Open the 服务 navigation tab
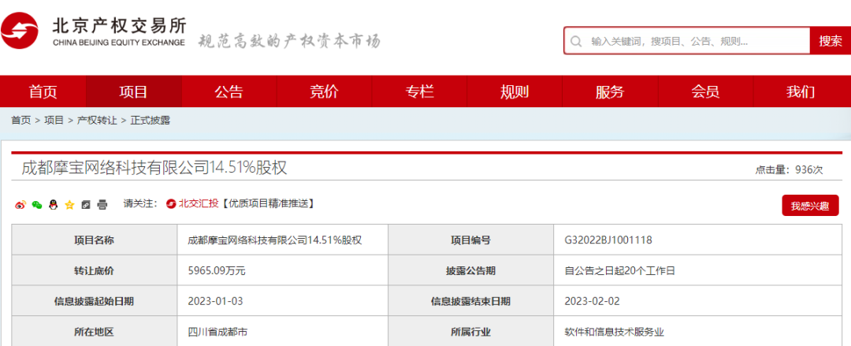Viewport: 851px width, 346px height. pyautogui.click(x=609, y=91)
